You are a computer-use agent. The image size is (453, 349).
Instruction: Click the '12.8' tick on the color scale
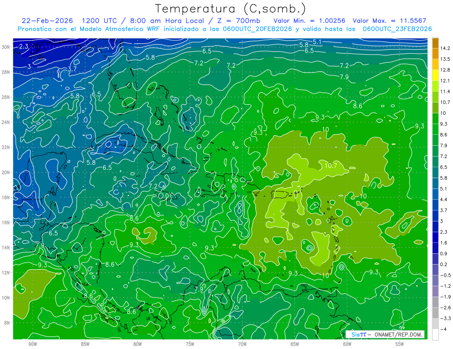[445, 70]
